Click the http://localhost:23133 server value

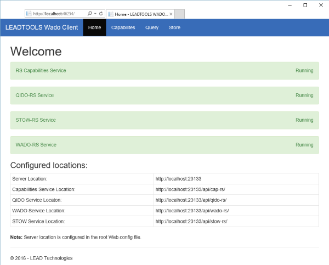(178, 179)
